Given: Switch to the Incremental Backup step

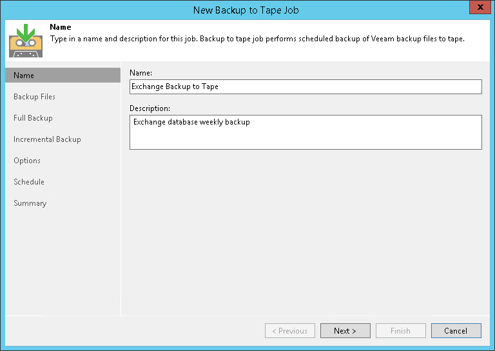Looking at the screenshot, I should click(47, 139).
